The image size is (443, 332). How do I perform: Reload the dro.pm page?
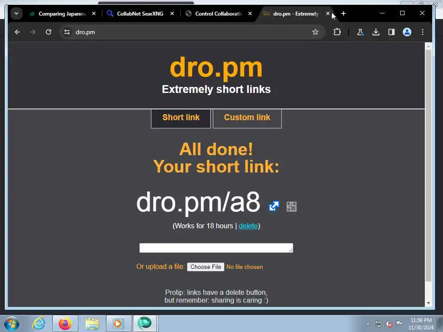(x=48, y=32)
